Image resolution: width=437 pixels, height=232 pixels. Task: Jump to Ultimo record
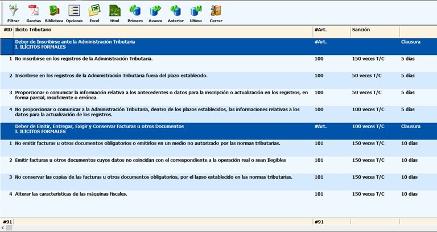click(x=196, y=10)
